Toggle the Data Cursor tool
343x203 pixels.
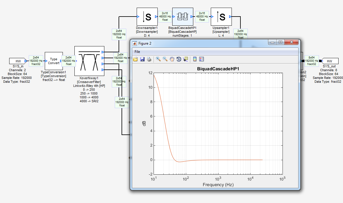(x=186, y=59)
